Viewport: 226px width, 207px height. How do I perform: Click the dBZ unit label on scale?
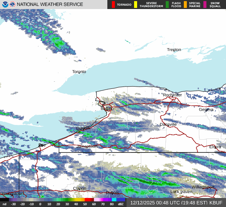coord(121,204)
